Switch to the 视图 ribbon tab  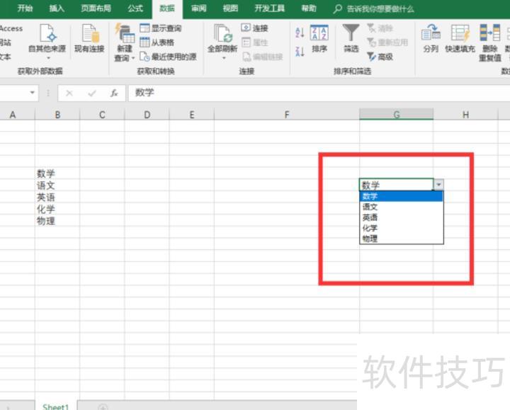230,8
